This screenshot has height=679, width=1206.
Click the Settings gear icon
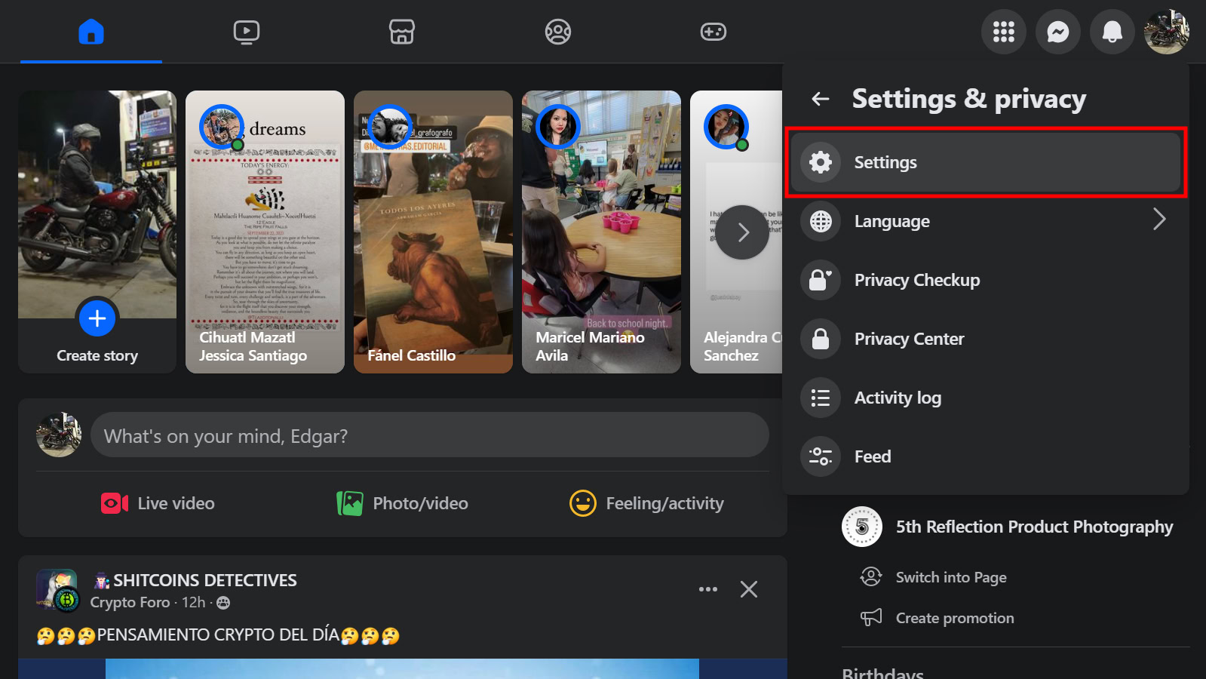[821, 162]
